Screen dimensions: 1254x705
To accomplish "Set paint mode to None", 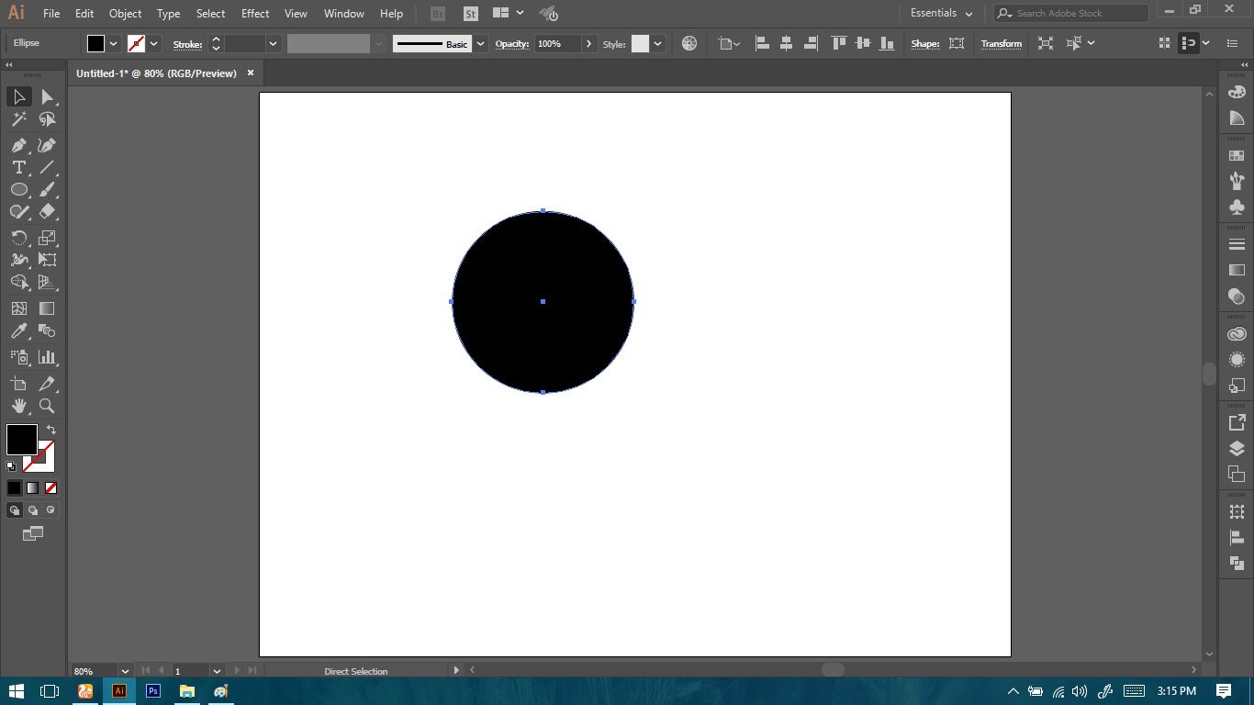I will [x=50, y=488].
